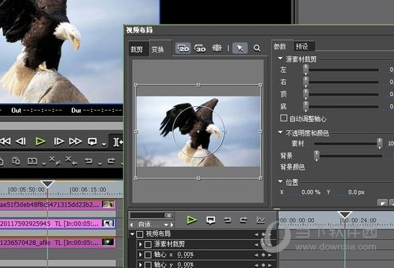Play the main preview window
Screen dimensions: 394x268
tap(40, 142)
